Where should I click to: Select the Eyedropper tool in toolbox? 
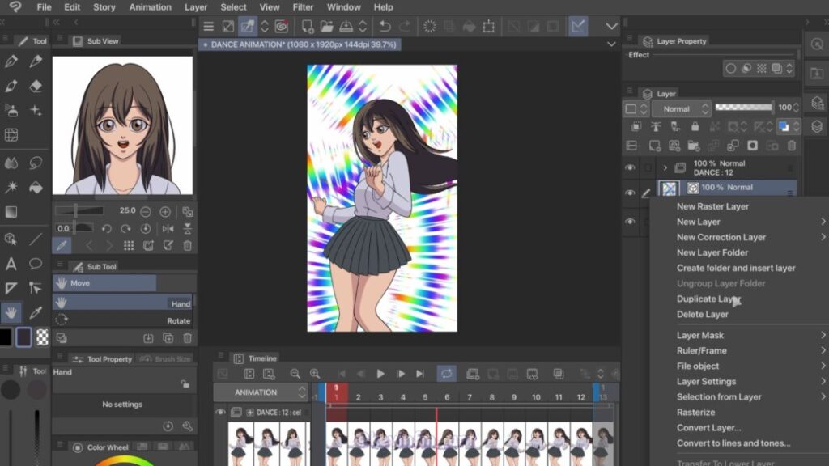36,312
